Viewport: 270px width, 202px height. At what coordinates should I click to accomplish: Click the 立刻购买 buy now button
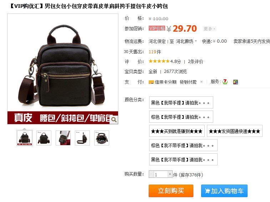pos(171,191)
